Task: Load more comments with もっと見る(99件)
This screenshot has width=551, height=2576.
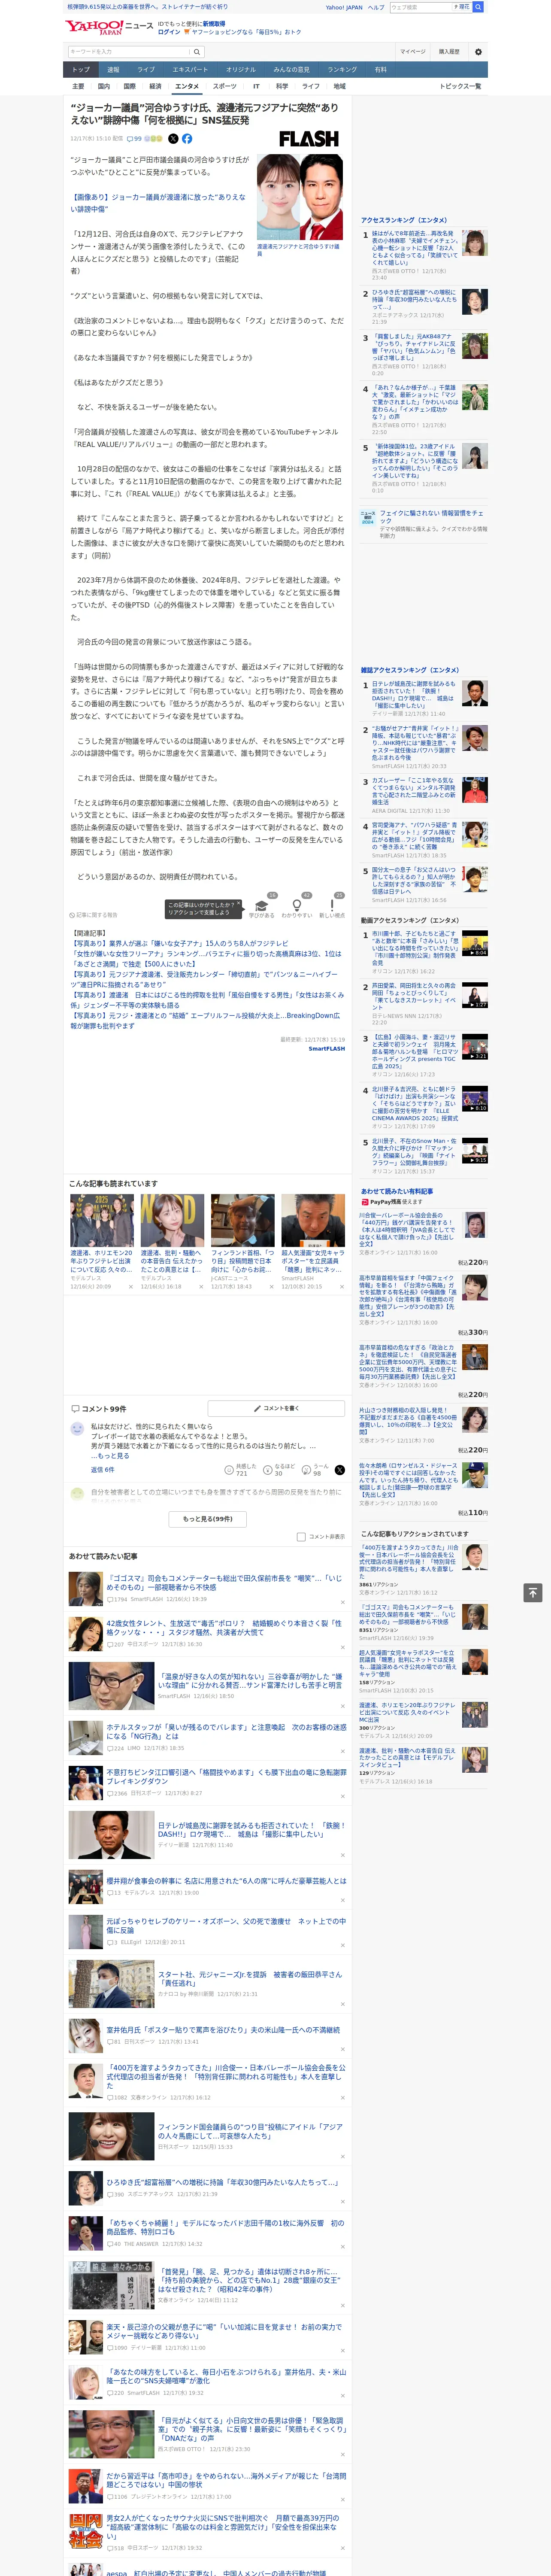Action: tap(208, 1518)
